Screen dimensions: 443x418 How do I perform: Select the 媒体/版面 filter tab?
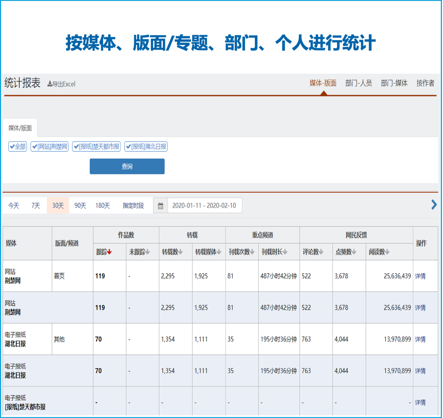(20, 128)
